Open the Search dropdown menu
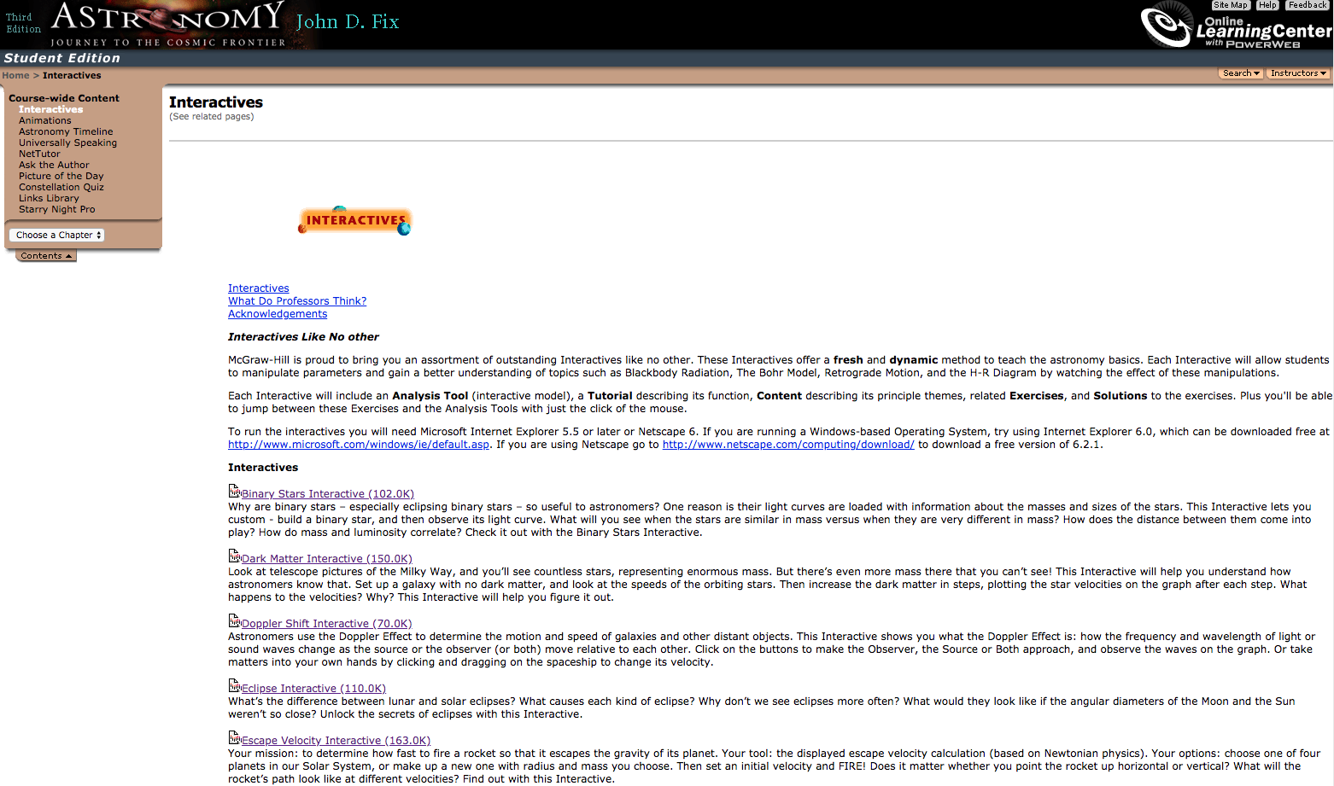 (1241, 73)
